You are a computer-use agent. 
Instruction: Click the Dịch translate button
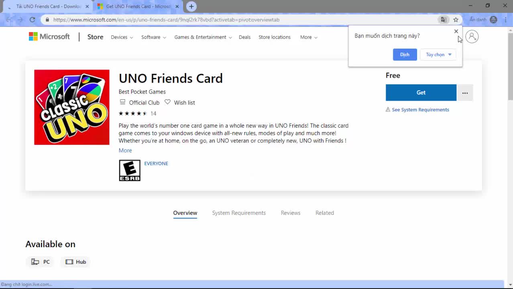click(x=405, y=55)
